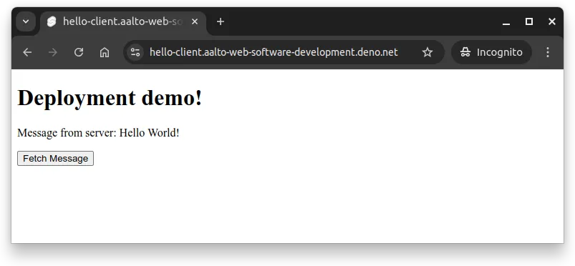Go back with the back arrow
This screenshot has width=575, height=266.
(x=27, y=52)
